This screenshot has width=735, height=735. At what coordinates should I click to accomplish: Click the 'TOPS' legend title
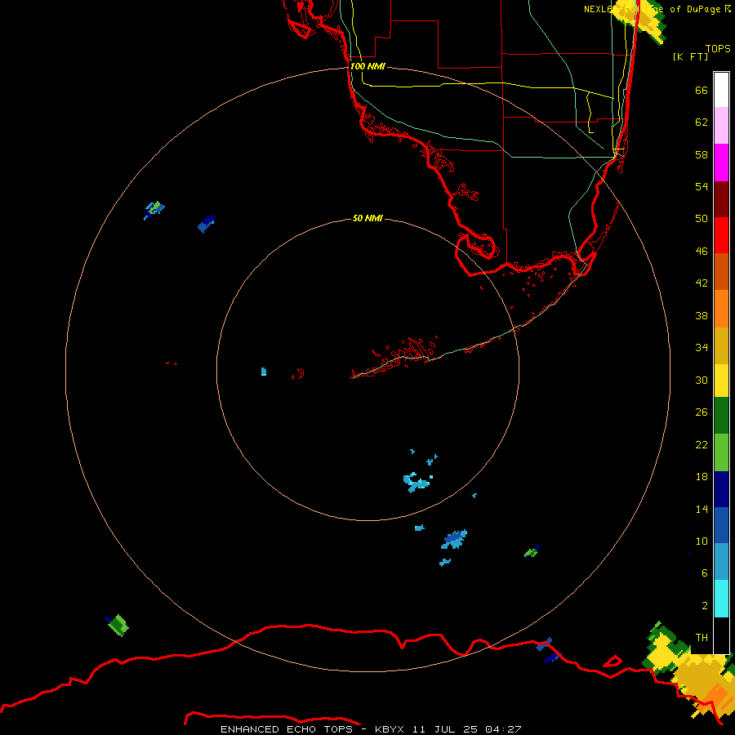click(x=718, y=49)
